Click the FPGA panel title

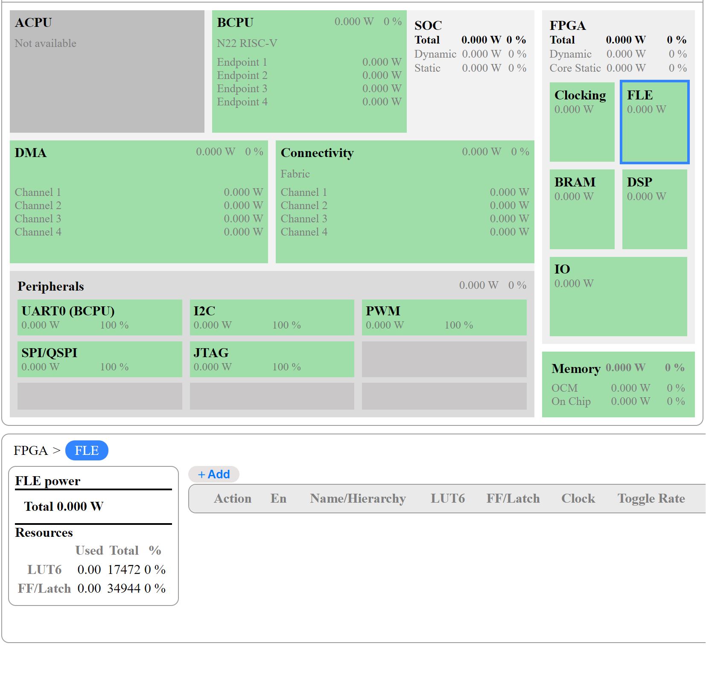click(x=567, y=25)
